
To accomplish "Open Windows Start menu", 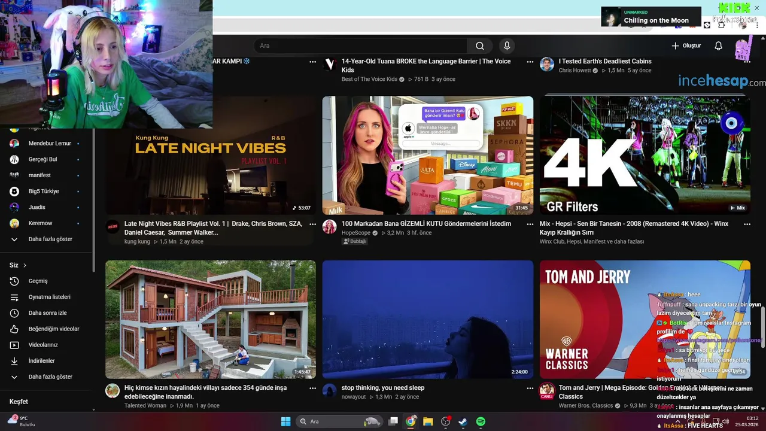I will pyautogui.click(x=285, y=421).
